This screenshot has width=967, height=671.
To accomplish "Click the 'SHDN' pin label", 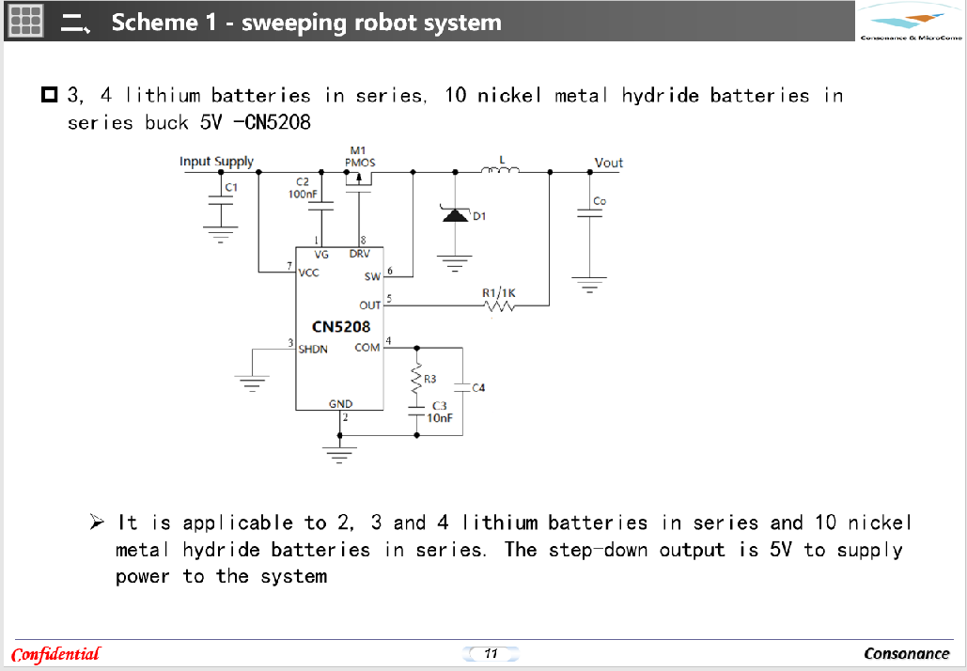I will (313, 349).
